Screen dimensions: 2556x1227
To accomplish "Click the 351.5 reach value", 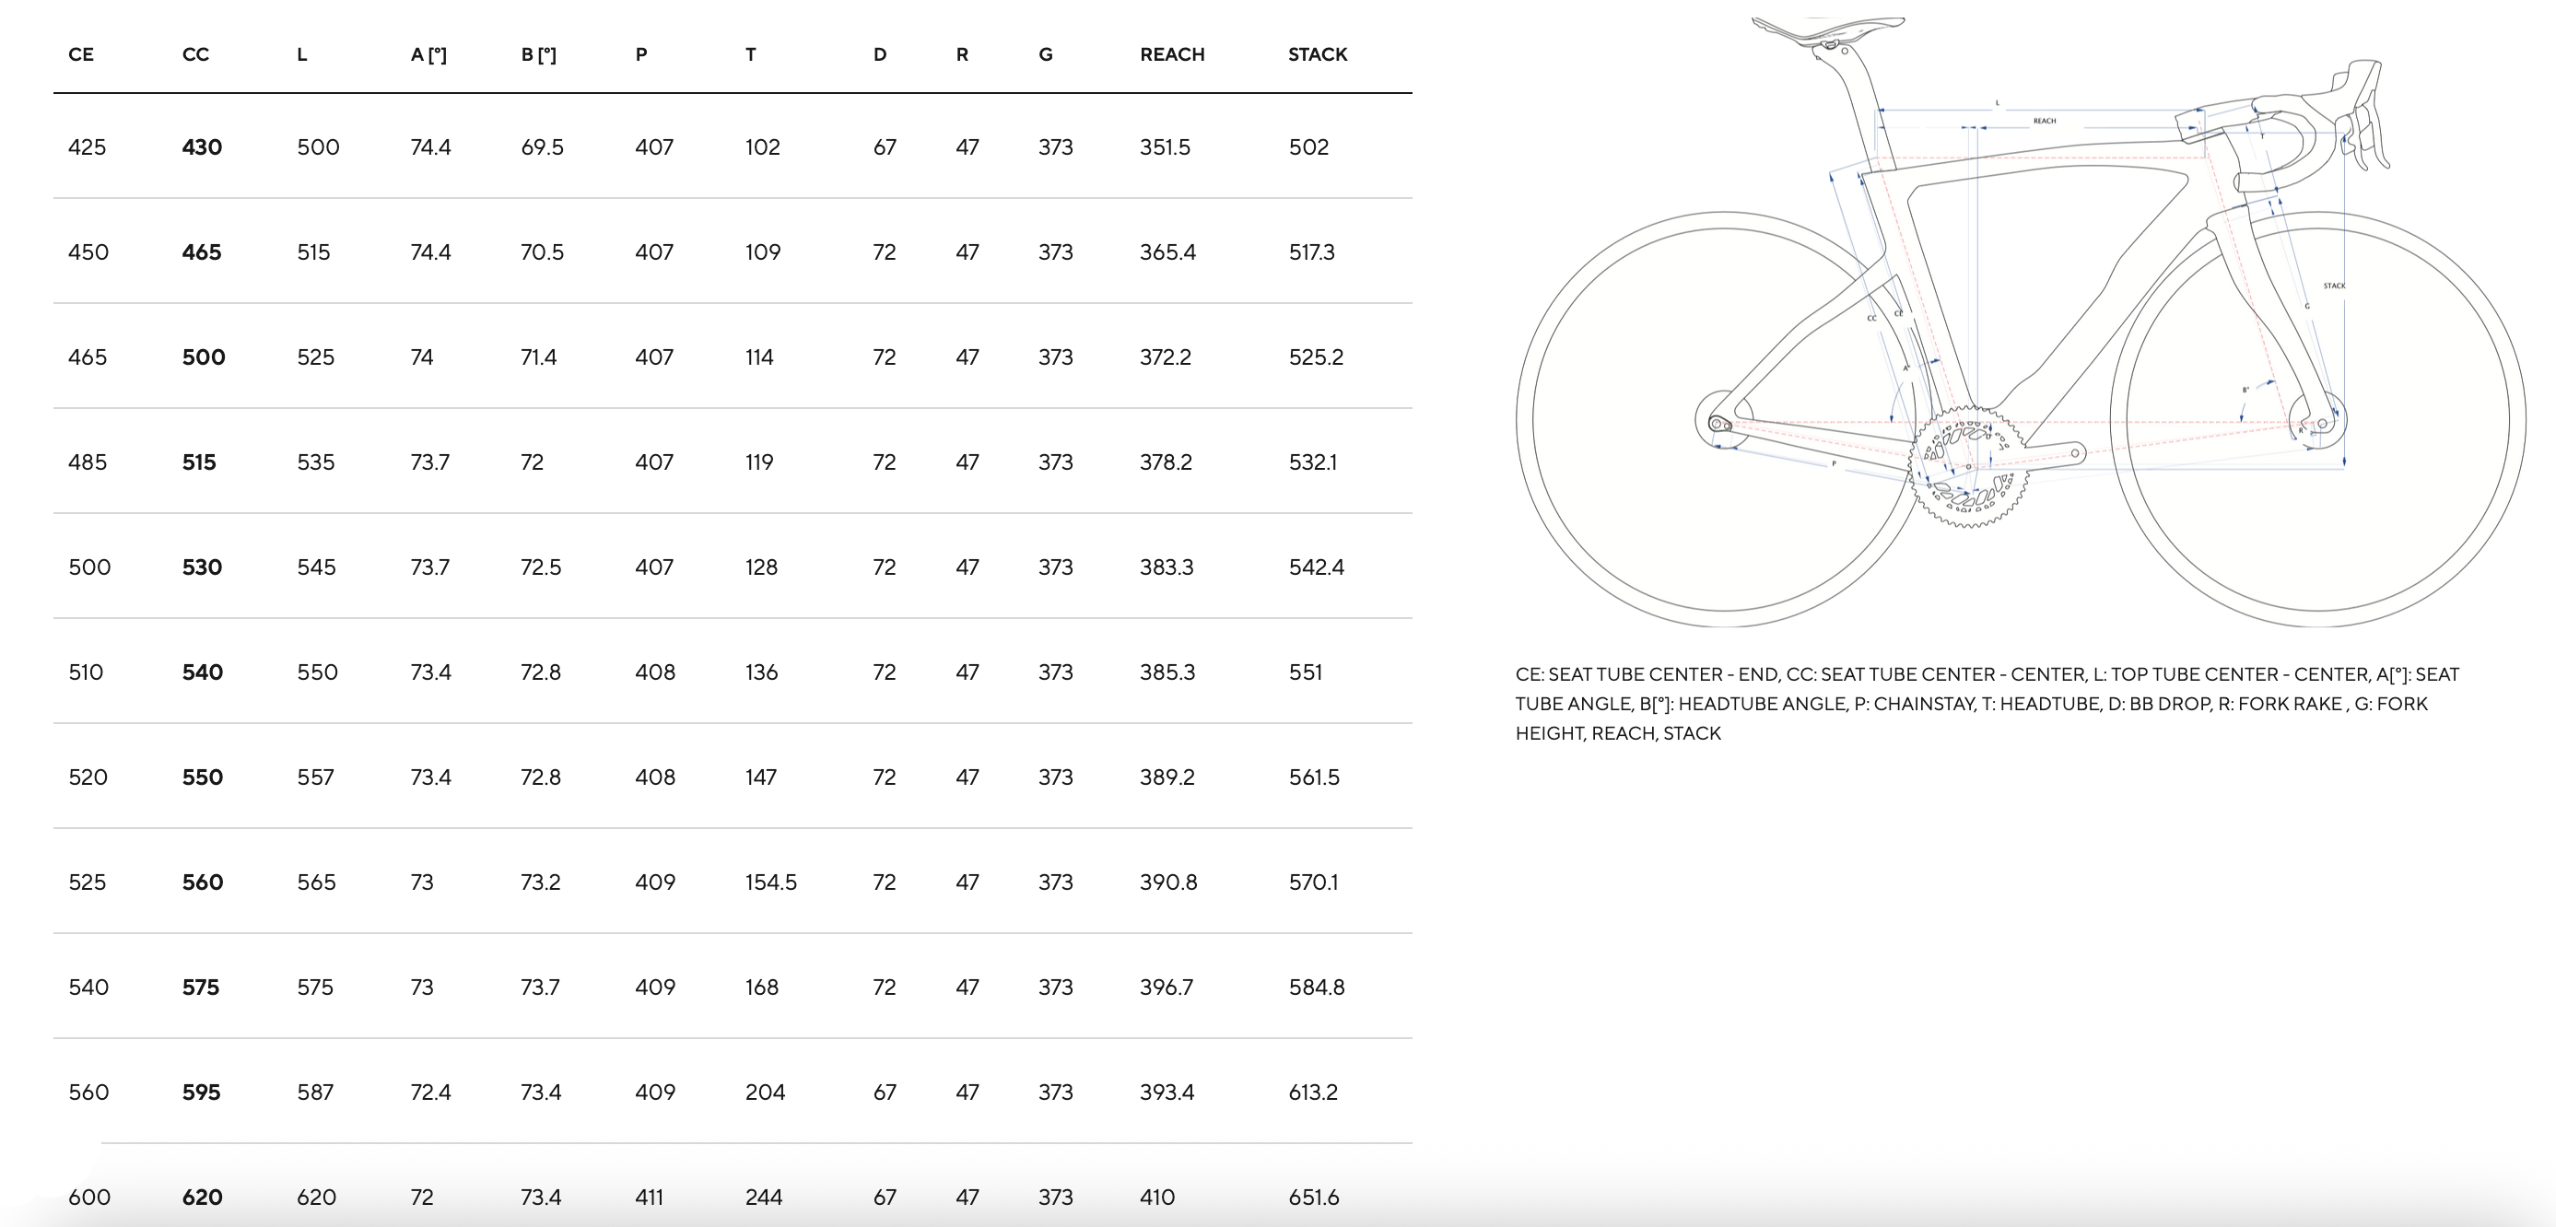I will (x=1164, y=146).
